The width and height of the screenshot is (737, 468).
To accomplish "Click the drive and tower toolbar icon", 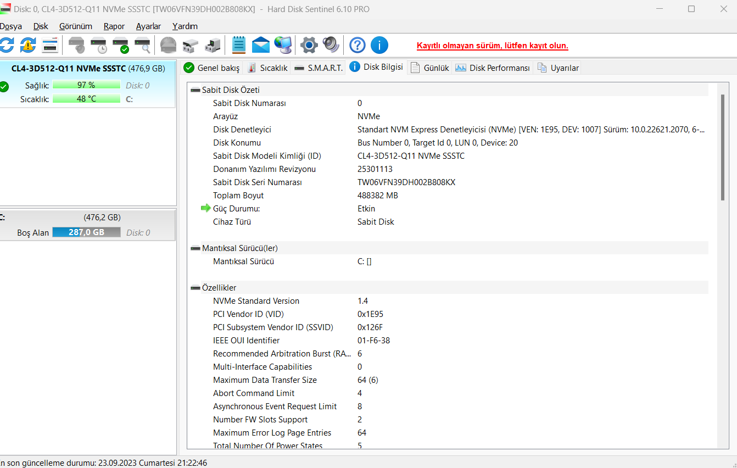I will (x=212, y=45).
